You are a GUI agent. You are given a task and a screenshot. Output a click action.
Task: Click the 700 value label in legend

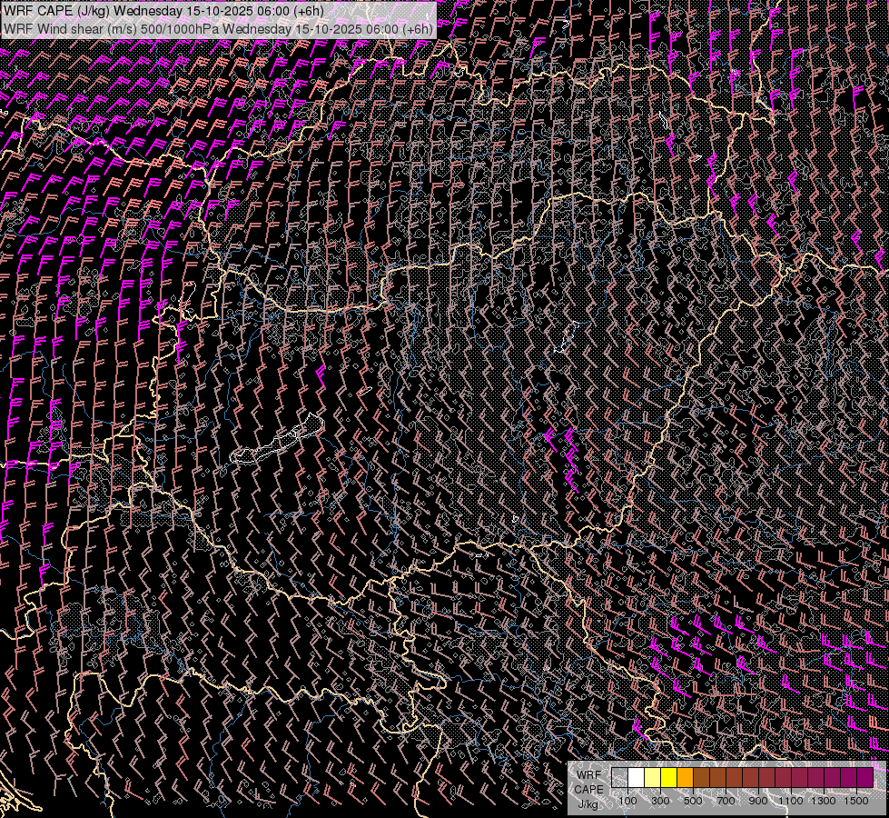click(x=726, y=801)
